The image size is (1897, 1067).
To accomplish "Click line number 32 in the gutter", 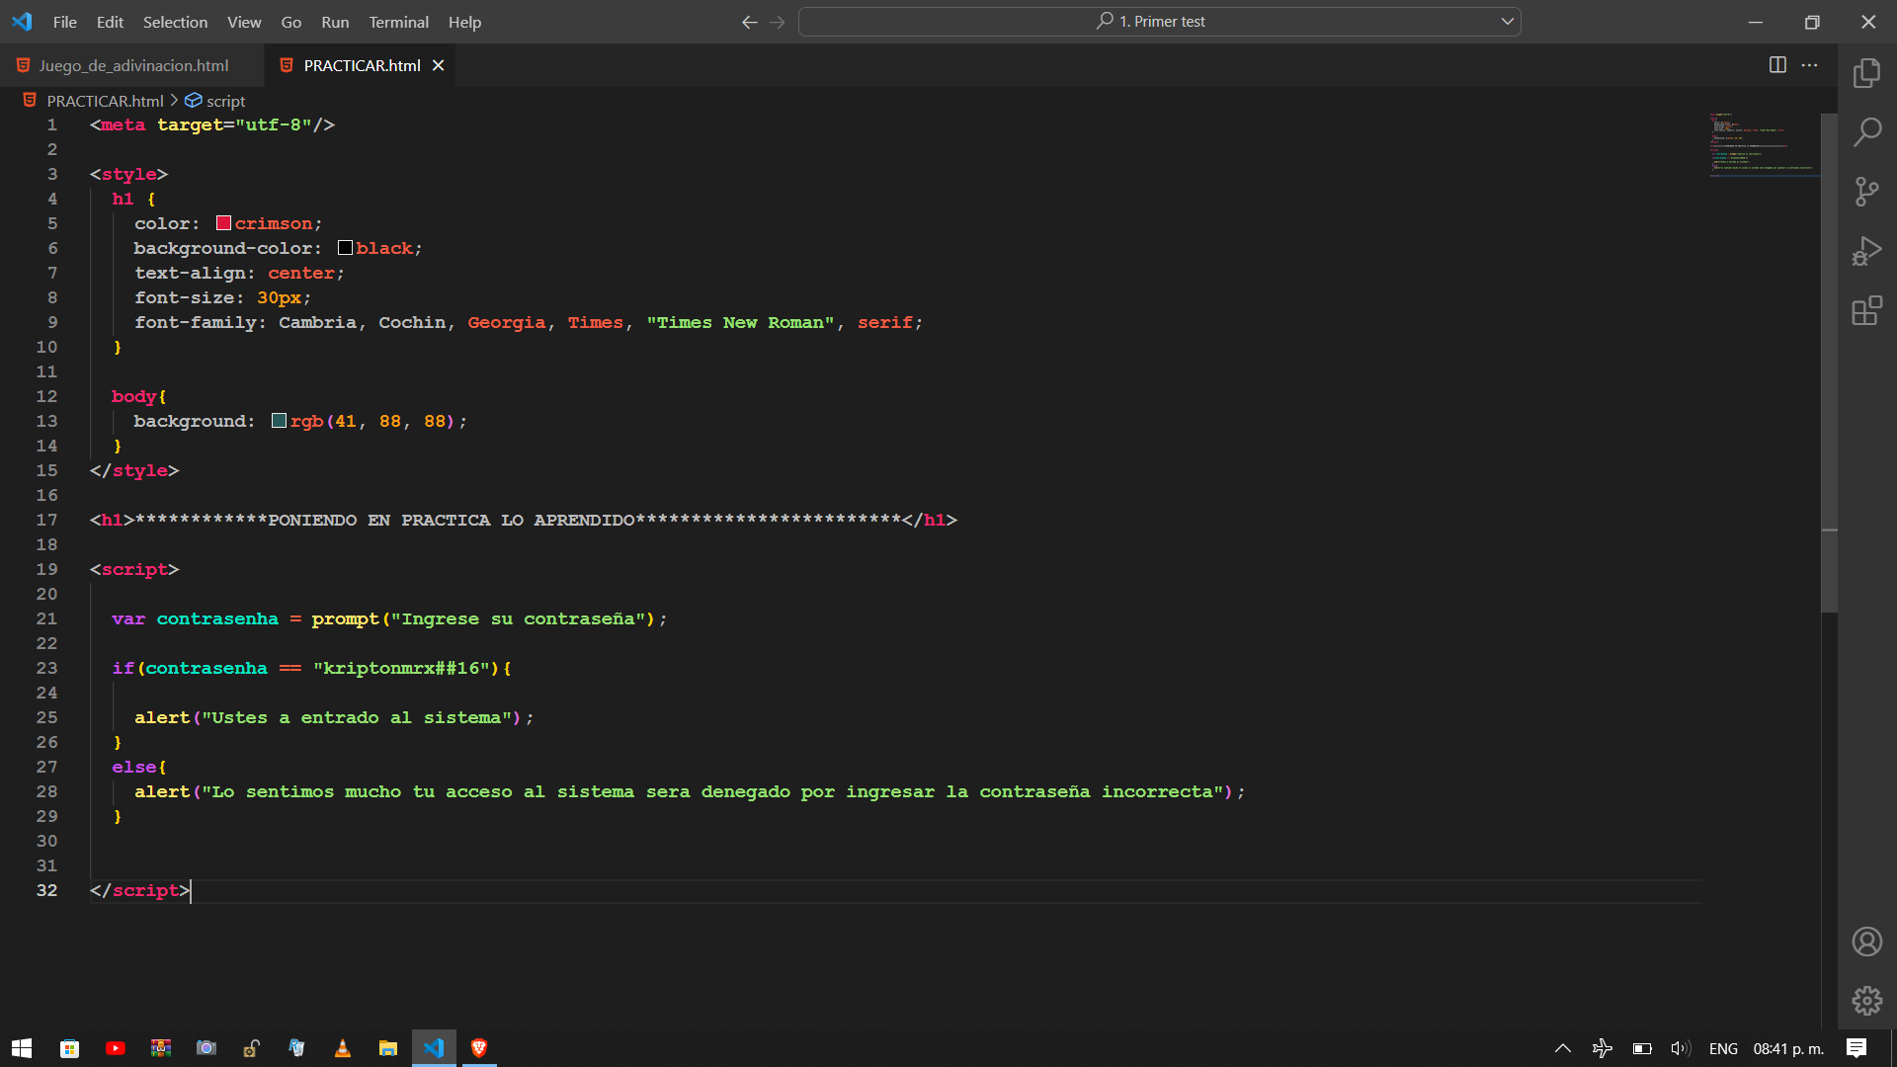I will tap(46, 890).
